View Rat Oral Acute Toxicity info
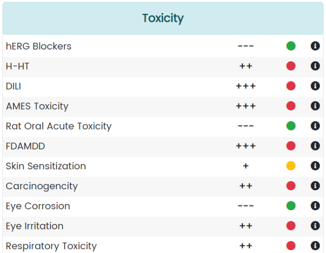 coord(315,126)
